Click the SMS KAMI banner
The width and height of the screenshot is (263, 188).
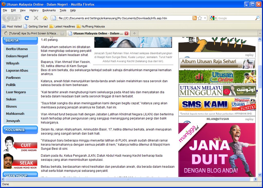[217, 104]
